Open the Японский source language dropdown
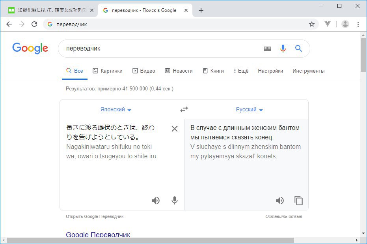367x244 pixels. 116,109
